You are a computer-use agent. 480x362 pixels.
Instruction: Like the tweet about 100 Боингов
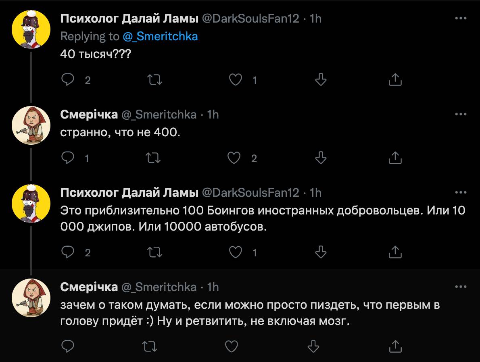click(235, 252)
